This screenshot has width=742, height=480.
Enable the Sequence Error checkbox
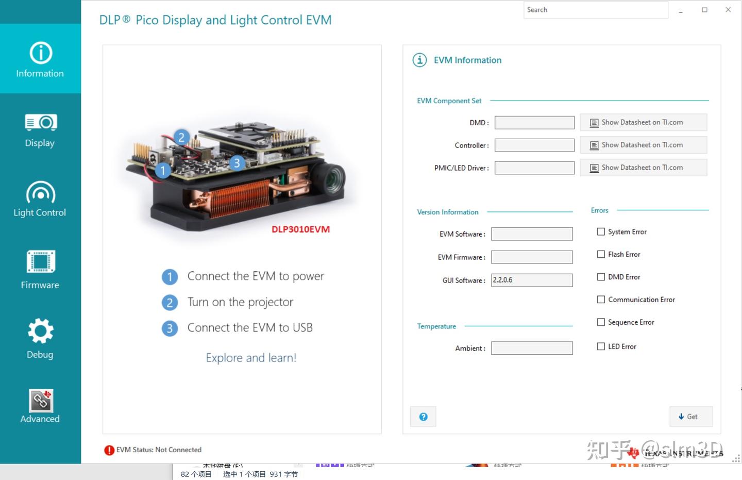(x=601, y=322)
